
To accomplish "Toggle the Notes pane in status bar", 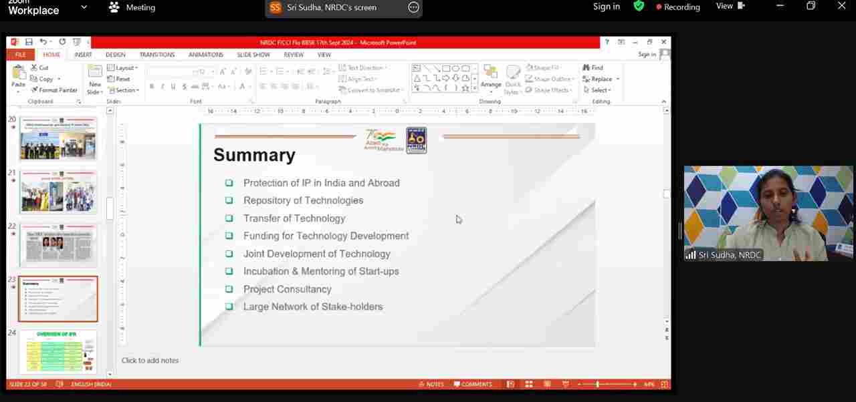I will pos(431,385).
